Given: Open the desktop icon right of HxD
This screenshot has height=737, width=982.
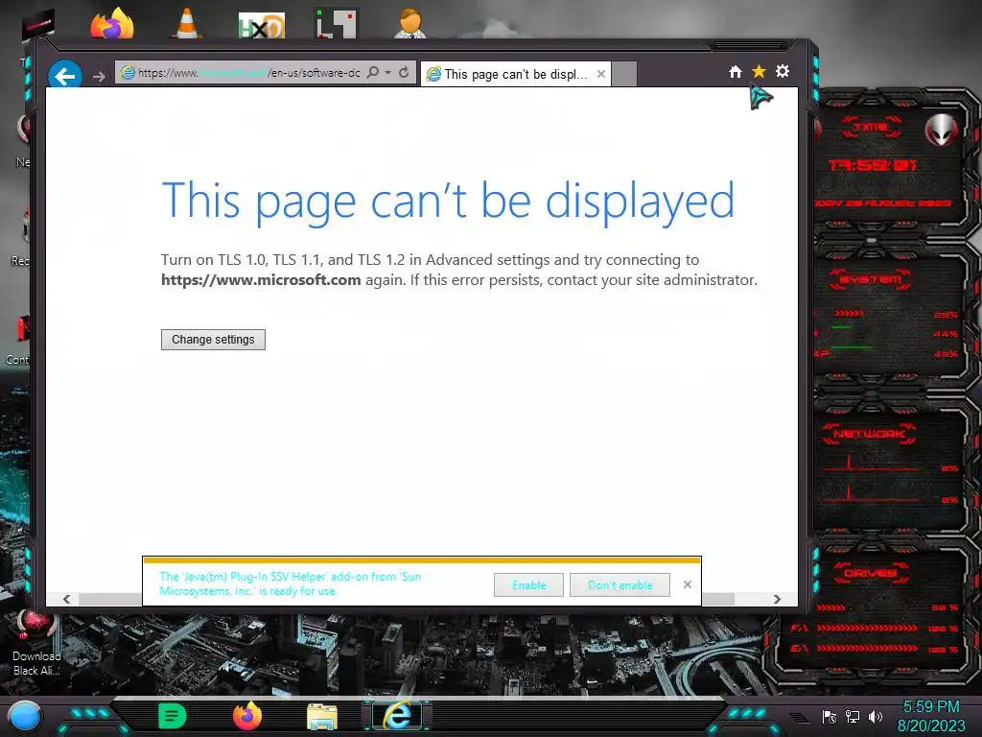Looking at the screenshot, I should click(x=337, y=24).
